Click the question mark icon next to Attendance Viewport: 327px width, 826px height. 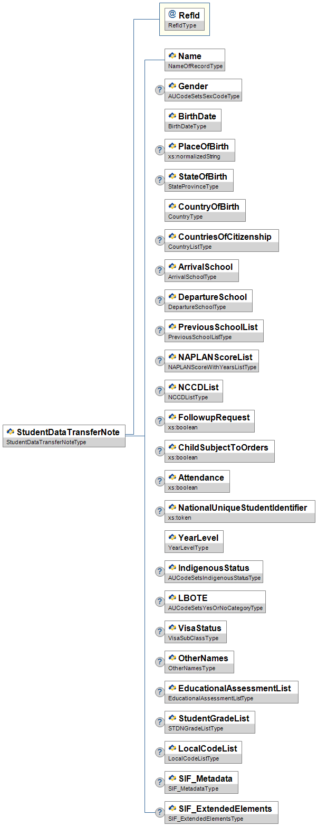159,481
